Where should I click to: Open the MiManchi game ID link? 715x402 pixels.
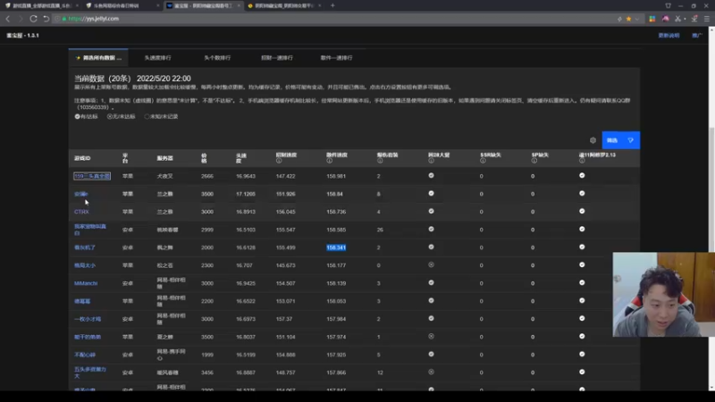point(86,283)
